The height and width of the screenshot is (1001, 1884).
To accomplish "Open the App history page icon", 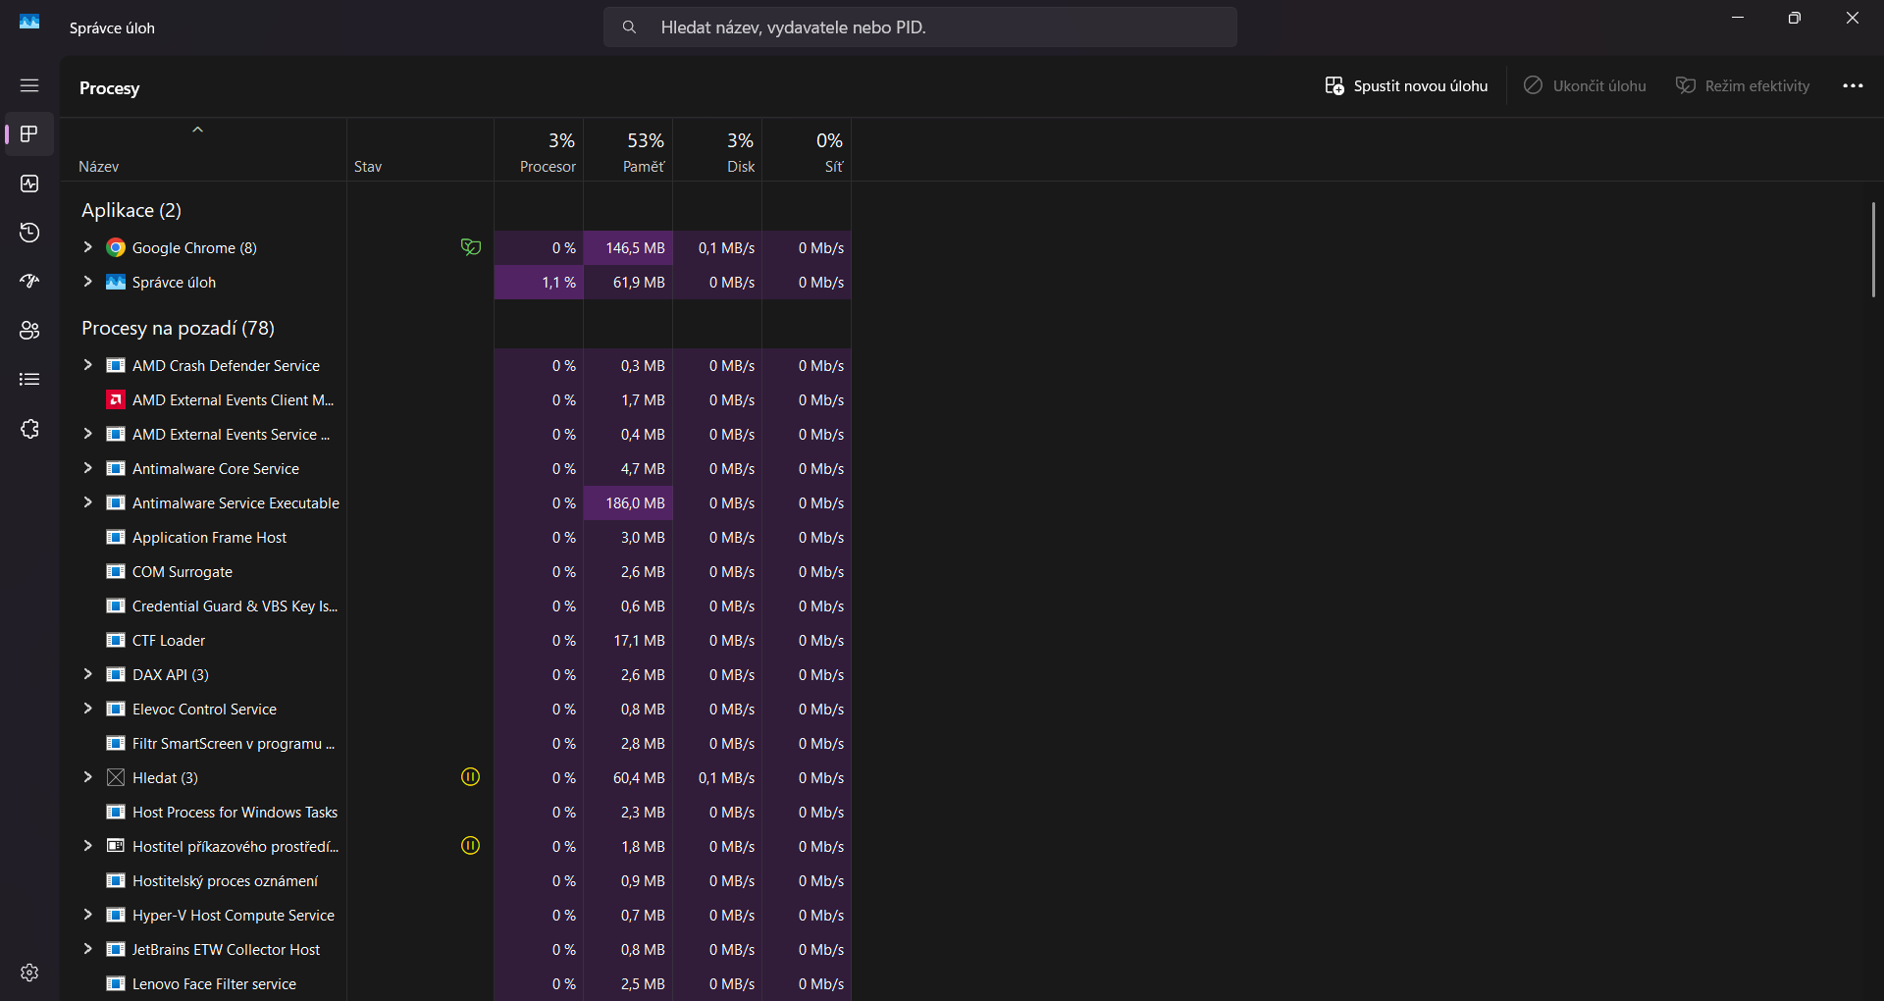I will point(29,233).
